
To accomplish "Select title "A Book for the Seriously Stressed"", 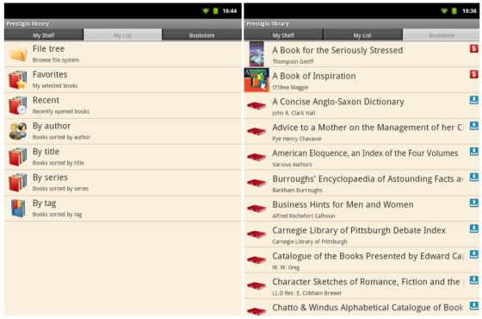I will click(337, 50).
